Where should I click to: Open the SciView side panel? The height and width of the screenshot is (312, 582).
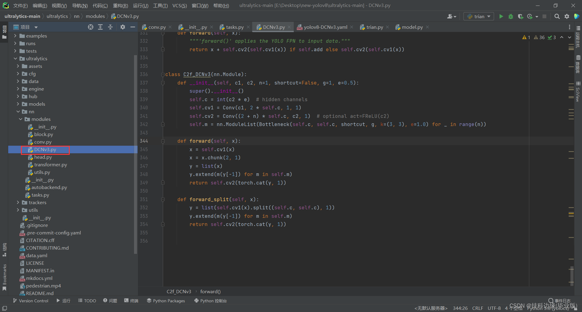578,92
